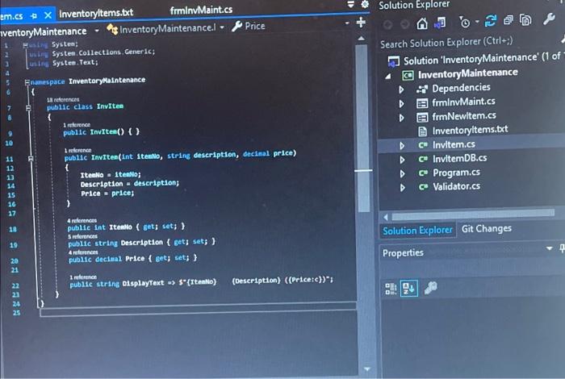Click the split editor plus icon

point(361,23)
